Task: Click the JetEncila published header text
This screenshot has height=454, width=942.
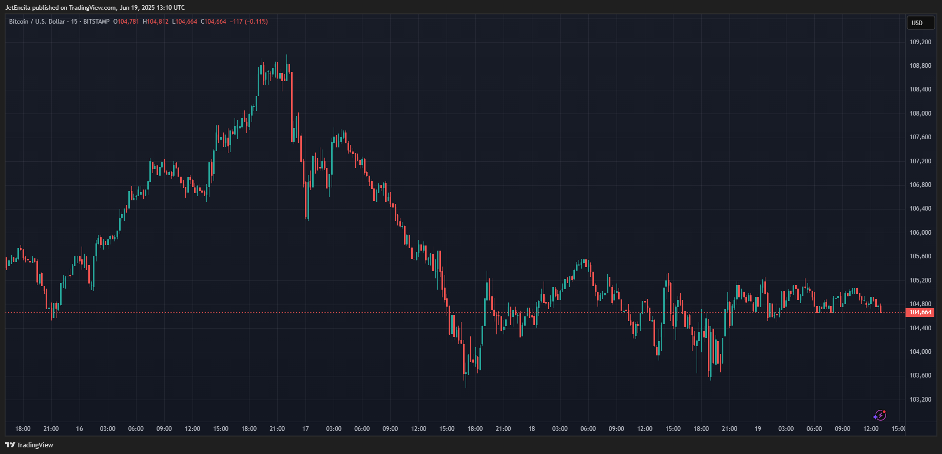Action: pyautogui.click(x=95, y=8)
